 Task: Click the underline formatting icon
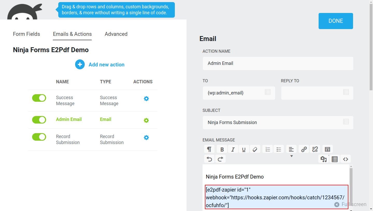(244, 149)
